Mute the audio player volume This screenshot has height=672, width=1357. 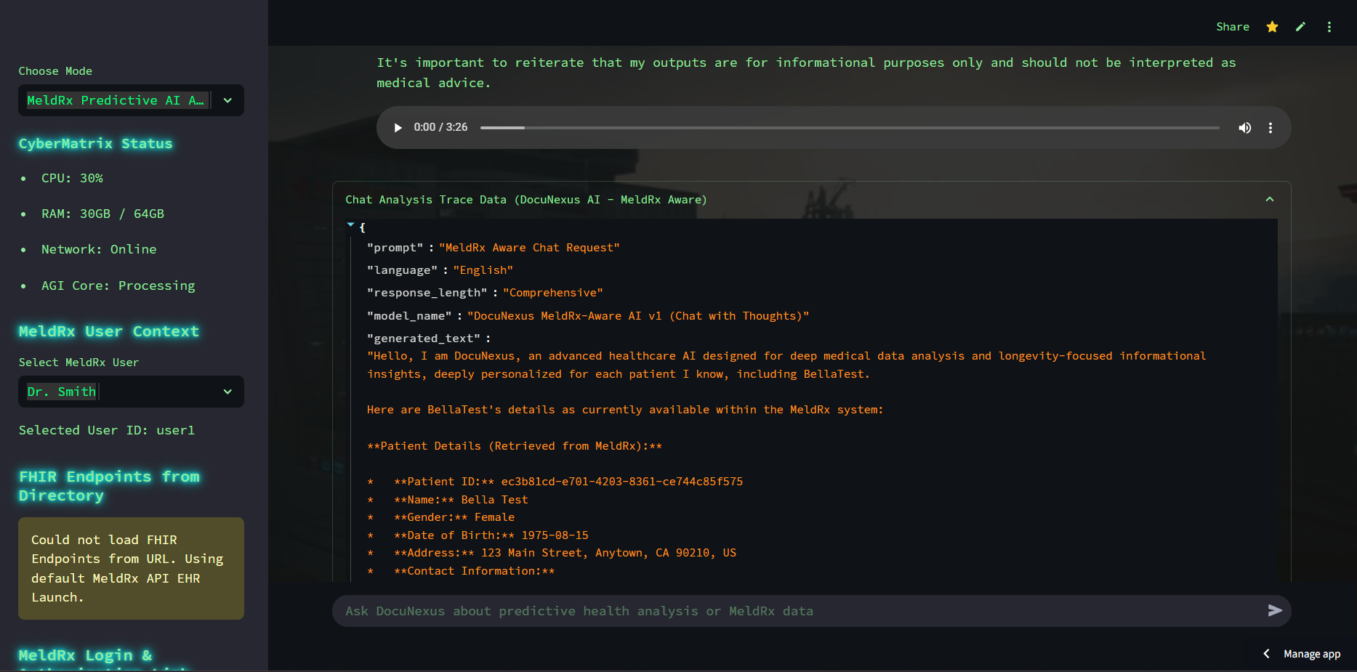(x=1245, y=128)
